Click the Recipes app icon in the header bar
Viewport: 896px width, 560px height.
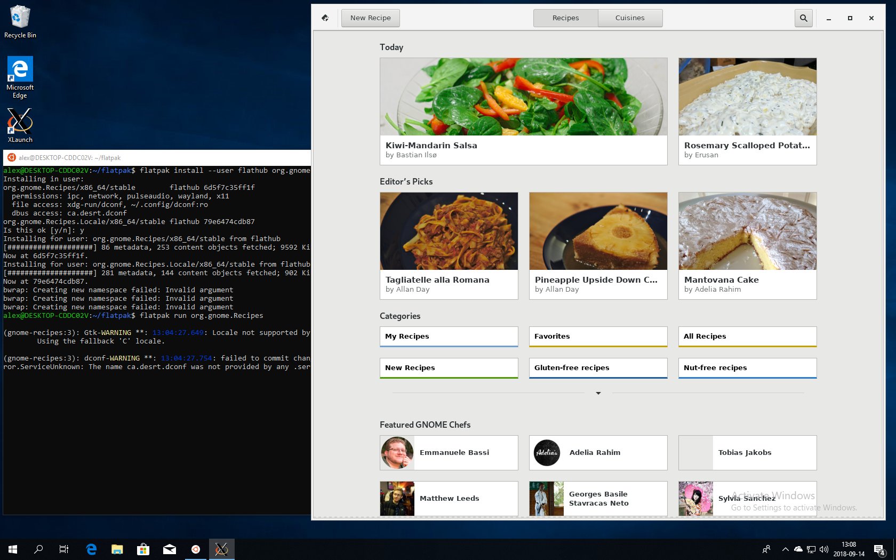tap(325, 18)
